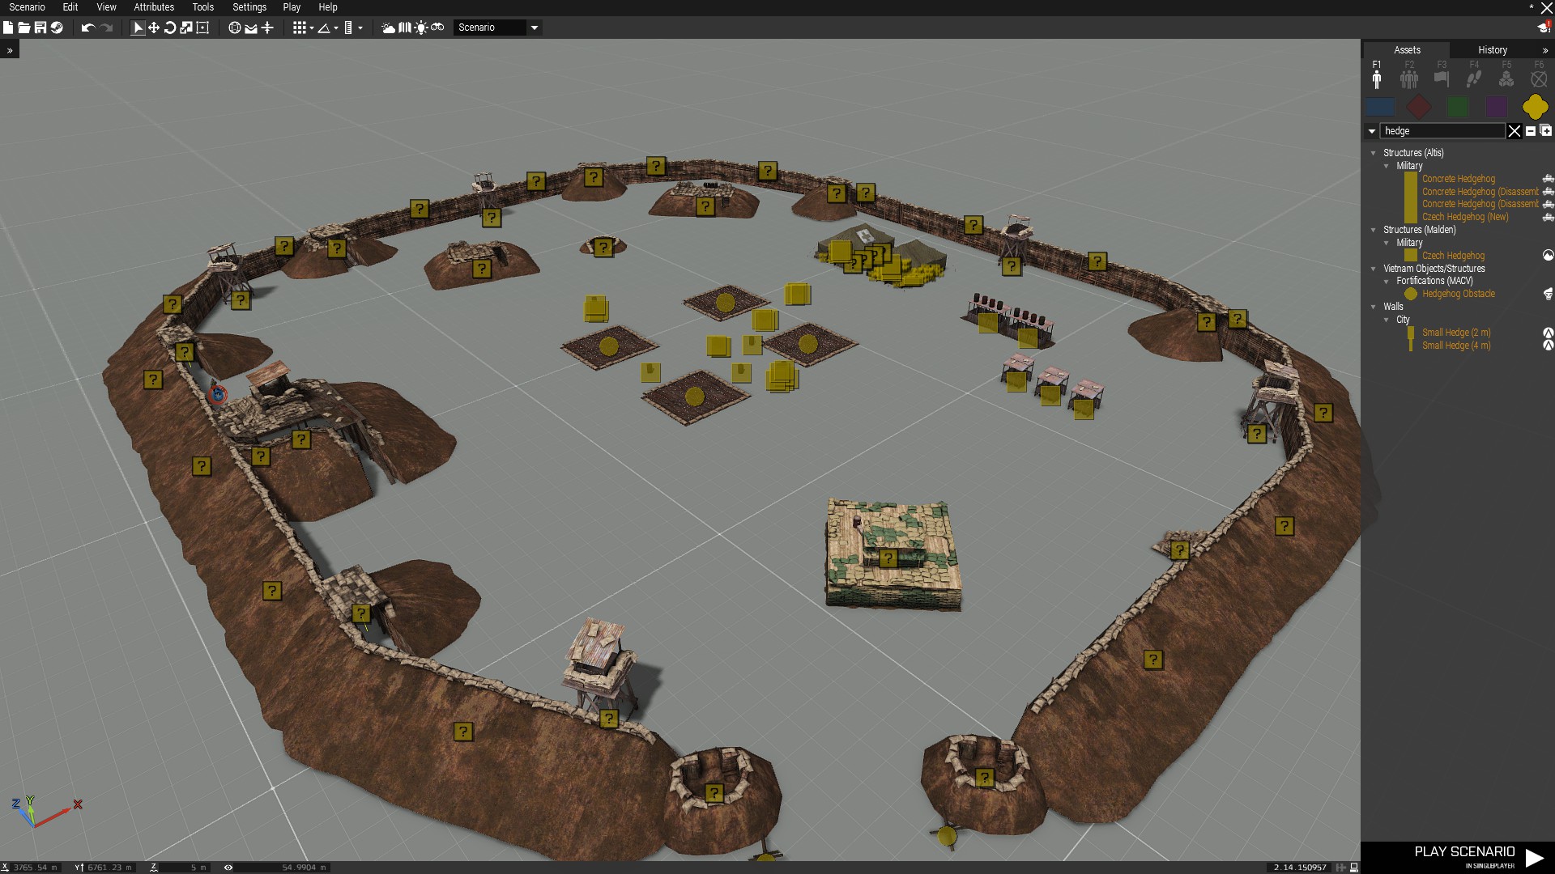Open the Modules (F5) cubes icon

(x=1506, y=78)
